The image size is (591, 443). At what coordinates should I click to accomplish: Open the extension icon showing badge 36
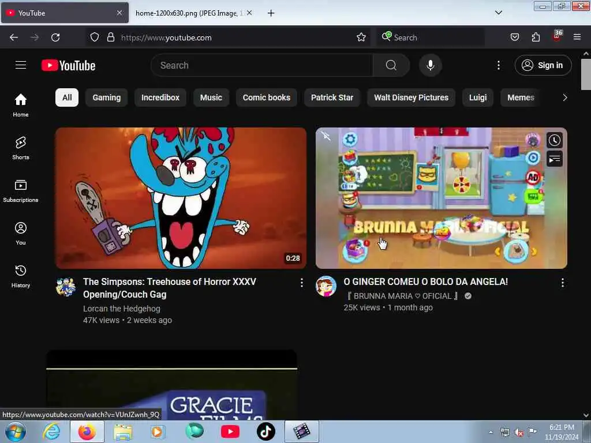coord(557,36)
